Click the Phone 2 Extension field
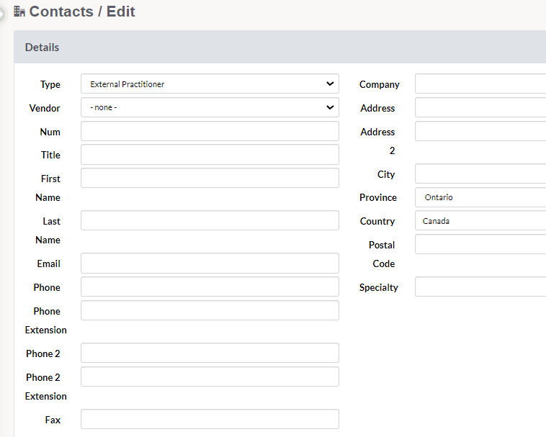 210,377
